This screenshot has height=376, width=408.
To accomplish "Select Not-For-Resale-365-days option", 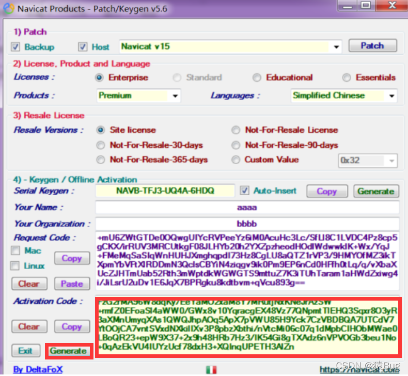I will click(x=101, y=160).
